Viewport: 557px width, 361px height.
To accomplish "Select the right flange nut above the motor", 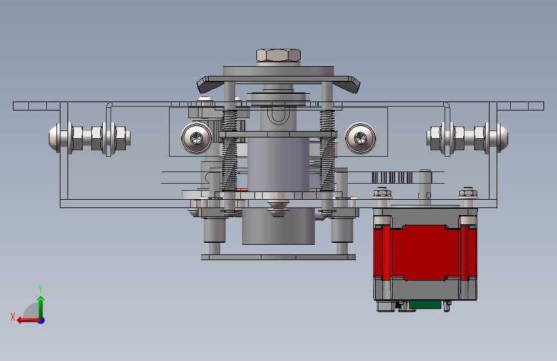I will 468,193.
